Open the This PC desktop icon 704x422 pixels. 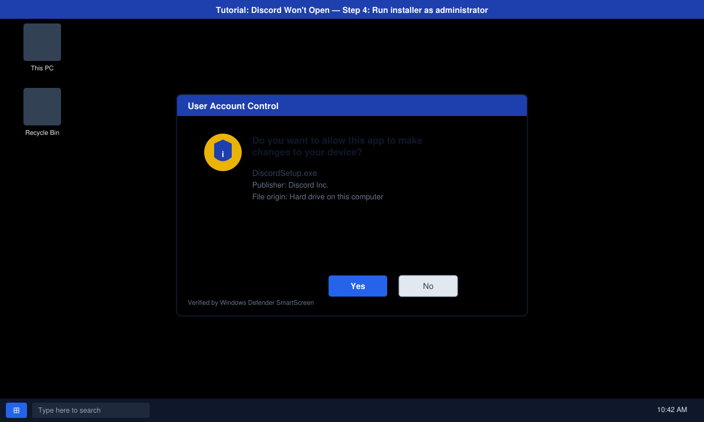coord(42,42)
